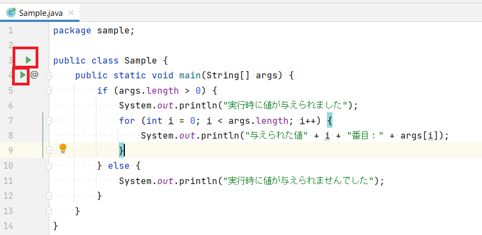Click the fold end marker on line 13
This screenshot has width=482, height=235.
coord(49,210)
